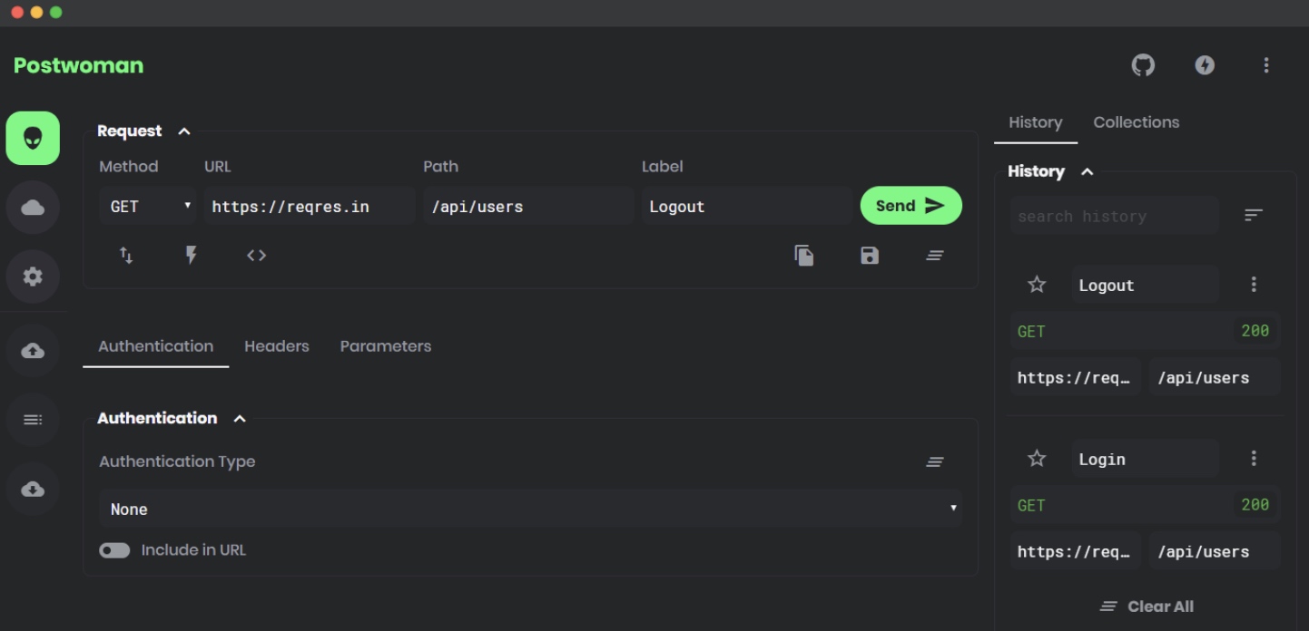Switch to the Headers tab

(x=277, y=346)
